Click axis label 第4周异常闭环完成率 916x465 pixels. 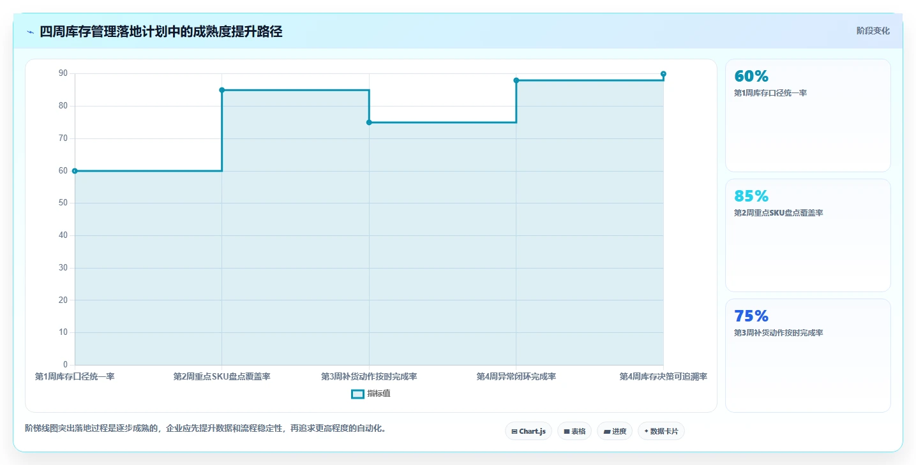pos(516,377)
